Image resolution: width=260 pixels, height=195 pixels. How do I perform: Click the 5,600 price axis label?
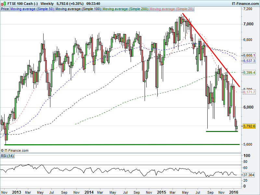[248, 144]
